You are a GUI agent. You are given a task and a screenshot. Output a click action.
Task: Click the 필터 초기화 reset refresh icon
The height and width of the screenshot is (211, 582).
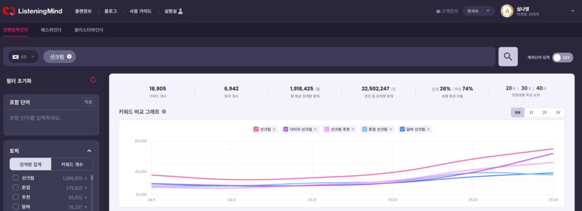coord(93,80)
